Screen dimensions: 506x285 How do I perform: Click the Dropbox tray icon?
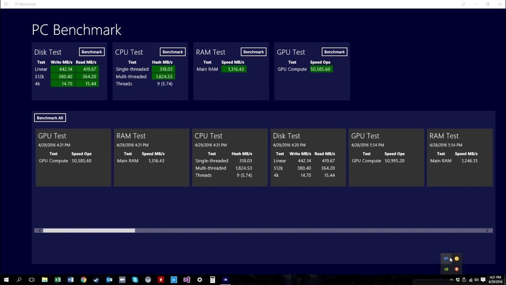[x=458, y=280]
